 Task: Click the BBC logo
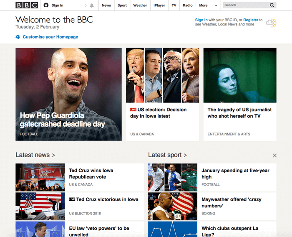pos(26,5)
